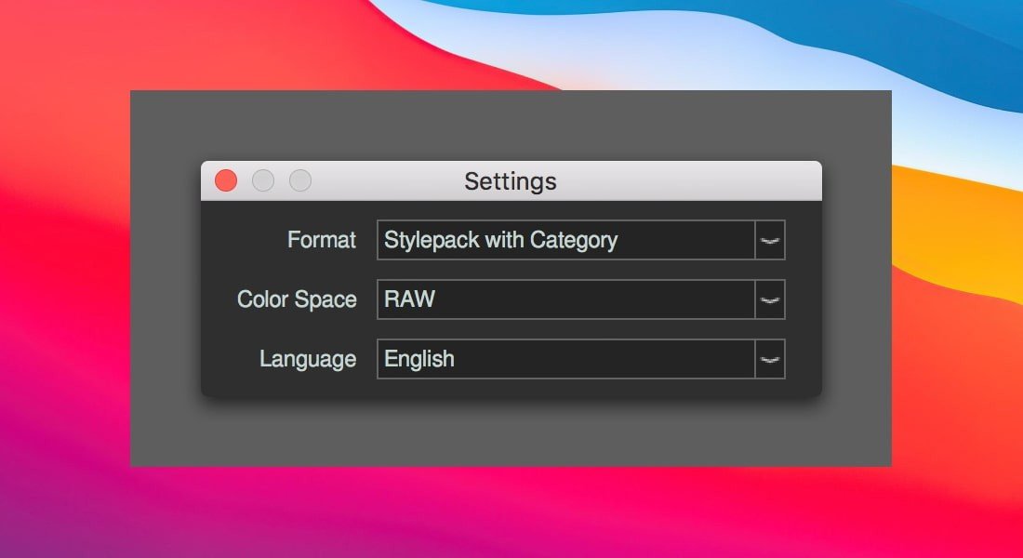
Task: Click the 'Stylepack with Category' combo box field
Action: coord(565,240)
